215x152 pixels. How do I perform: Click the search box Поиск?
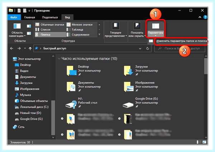[180, 48]
